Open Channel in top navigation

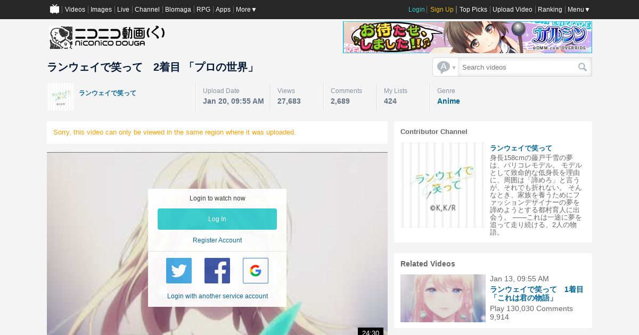tap(147, 9)
